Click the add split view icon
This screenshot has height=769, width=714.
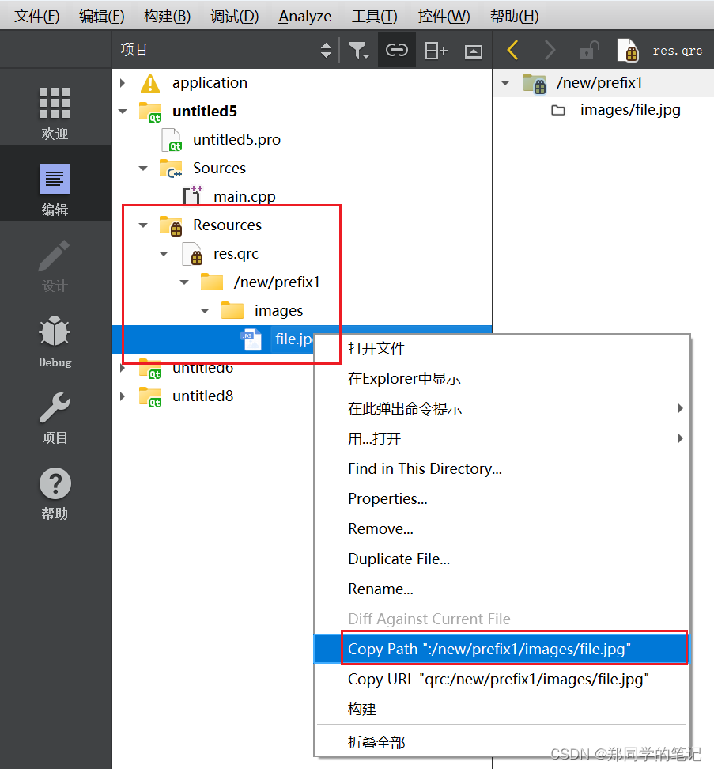(x=435, y=50)
